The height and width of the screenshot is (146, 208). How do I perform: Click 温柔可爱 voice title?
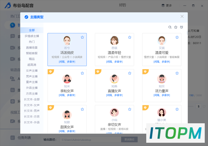click(162, 53)
